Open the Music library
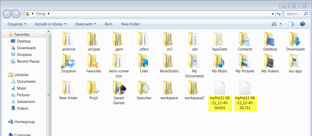312x136 pixels. pos(21,88)
